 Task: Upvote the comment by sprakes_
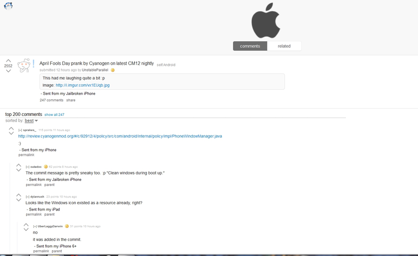11,129
